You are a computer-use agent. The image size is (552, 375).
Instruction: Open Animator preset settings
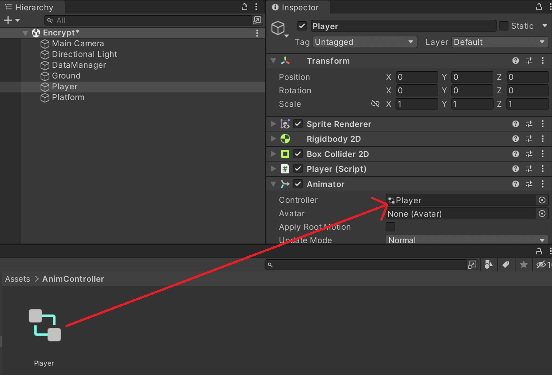[529, 184]
